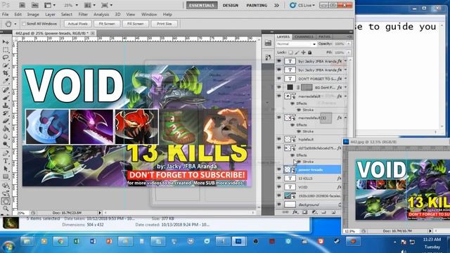Select the 3D Rotate tool
Viewport: 450px width, 253px height.
click(x=6, y=186)
